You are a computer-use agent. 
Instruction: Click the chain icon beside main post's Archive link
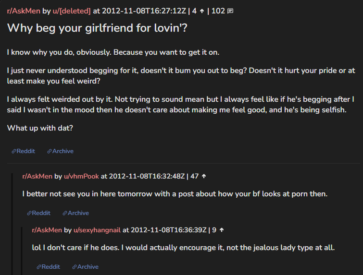click(50, 151)
